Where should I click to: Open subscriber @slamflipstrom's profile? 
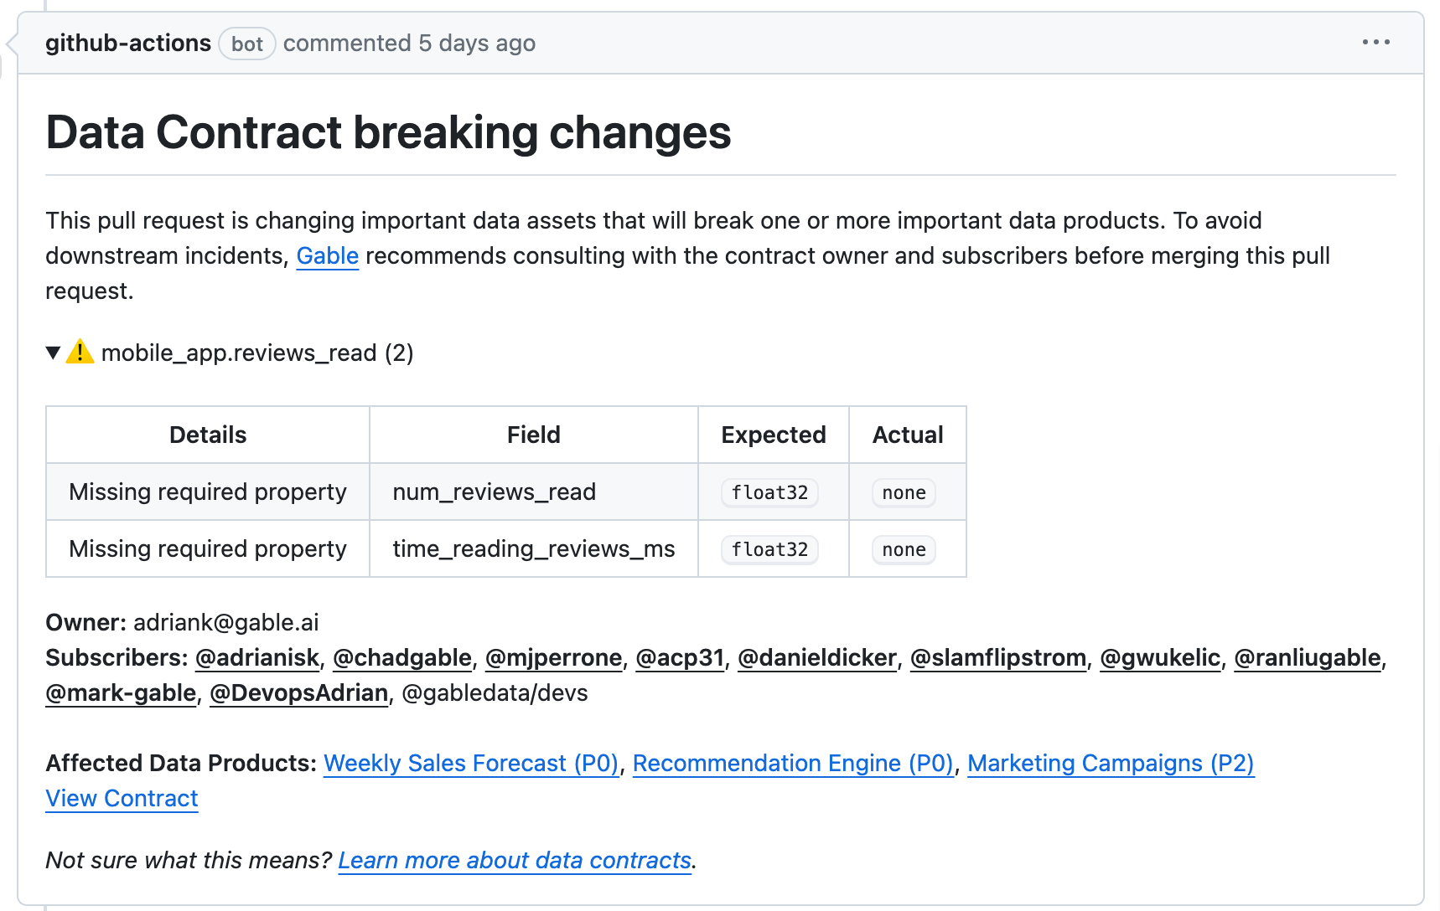(997, 658)
